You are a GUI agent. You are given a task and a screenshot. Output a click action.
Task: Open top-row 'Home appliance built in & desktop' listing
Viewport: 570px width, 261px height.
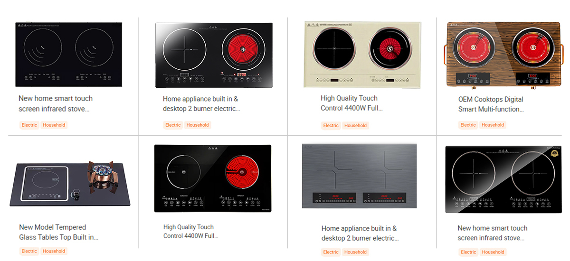202,104
